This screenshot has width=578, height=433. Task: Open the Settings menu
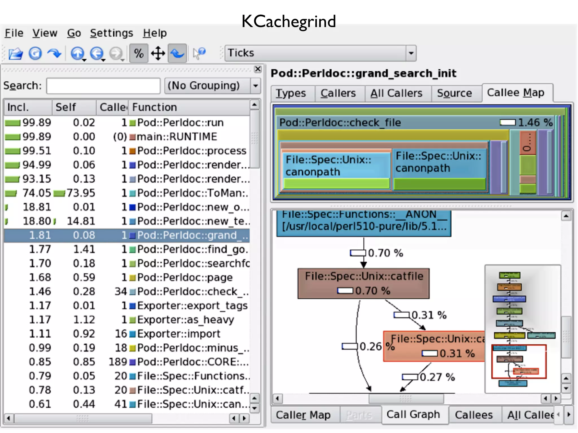point(111,33)
